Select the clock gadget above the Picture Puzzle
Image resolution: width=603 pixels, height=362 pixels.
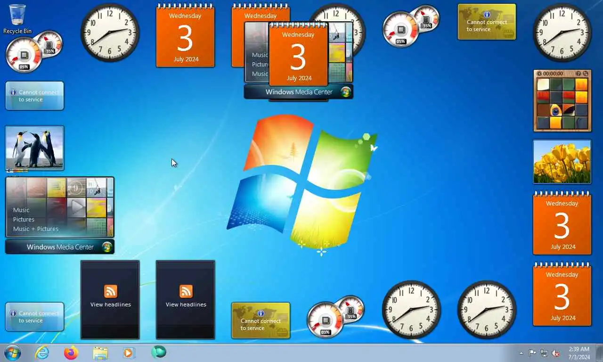tap(562, 33)
